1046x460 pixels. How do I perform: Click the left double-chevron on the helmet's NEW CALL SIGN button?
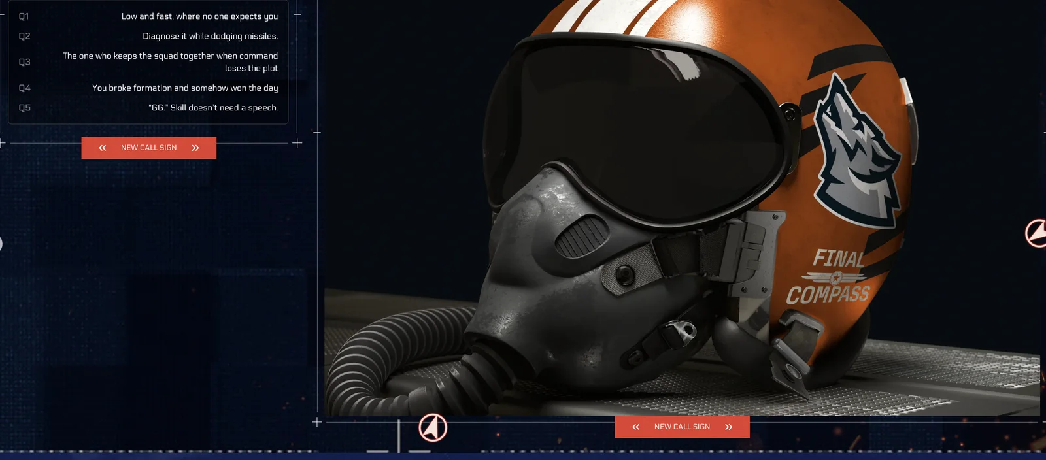(x=636, y=427)
